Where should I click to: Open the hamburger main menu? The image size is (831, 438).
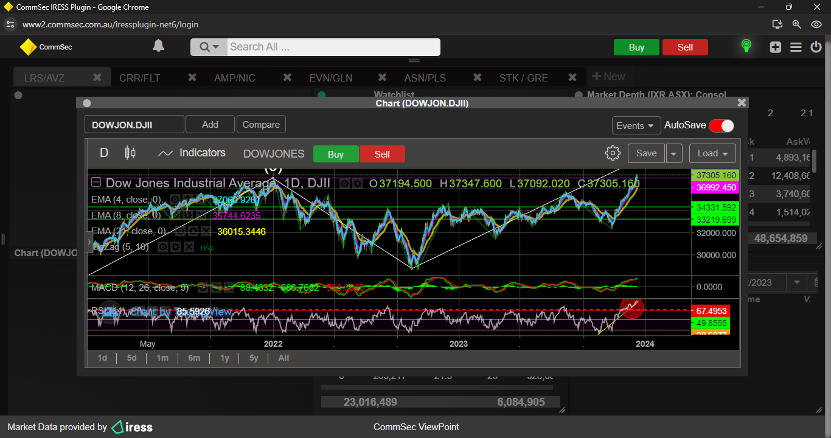pyautogui.click(x=796, y=47)
